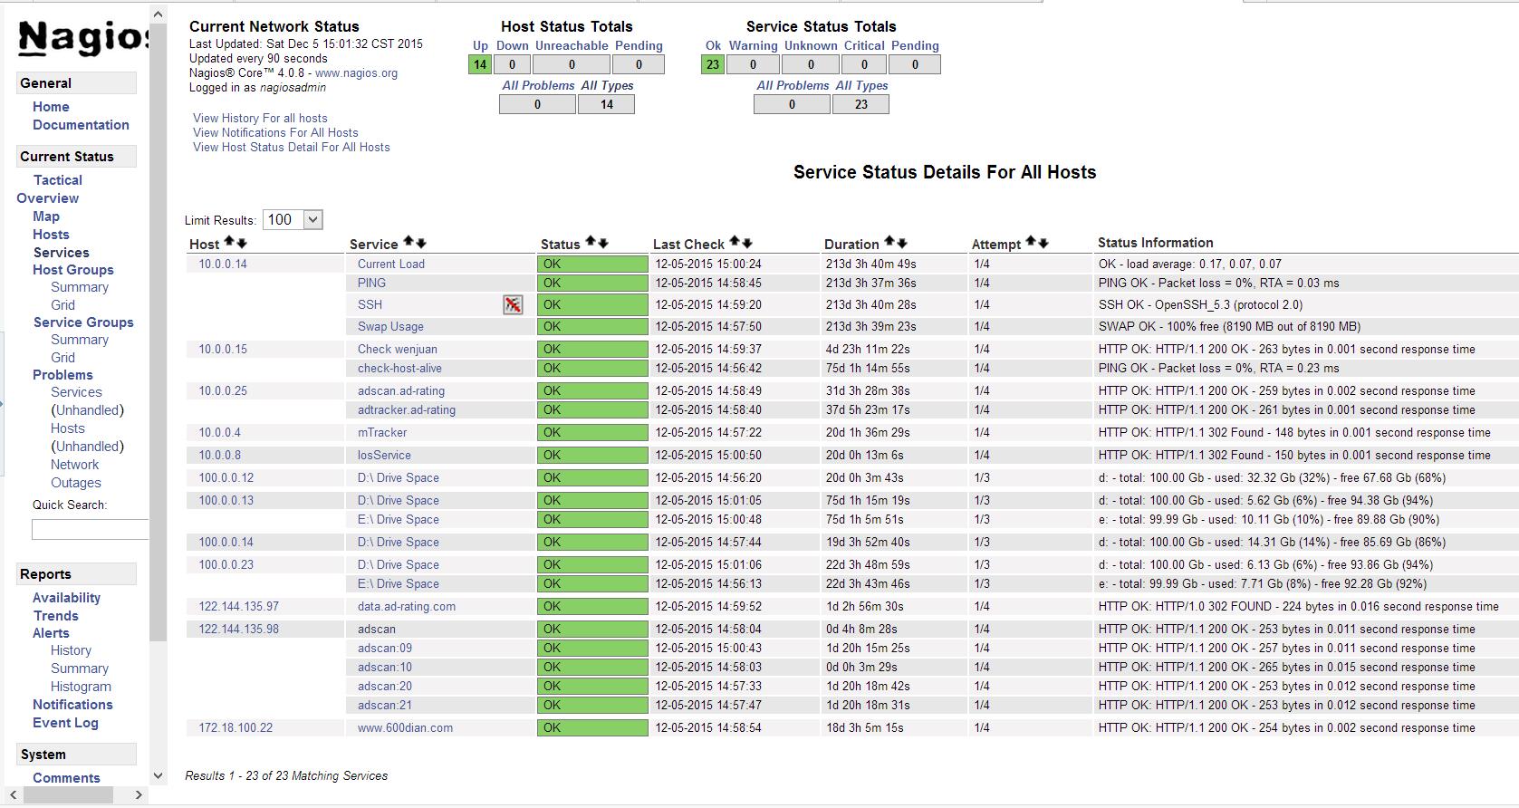This screenshot has width=1519, height=808.
Task: Open Availability report
Action: coord(66,598)
